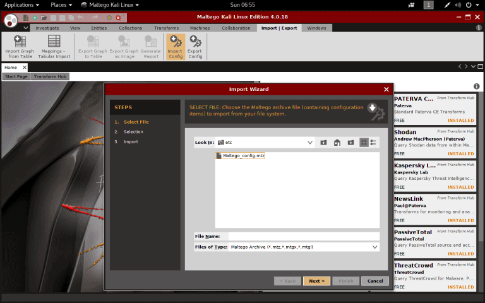Open the Windows ribbon tab

316,28
